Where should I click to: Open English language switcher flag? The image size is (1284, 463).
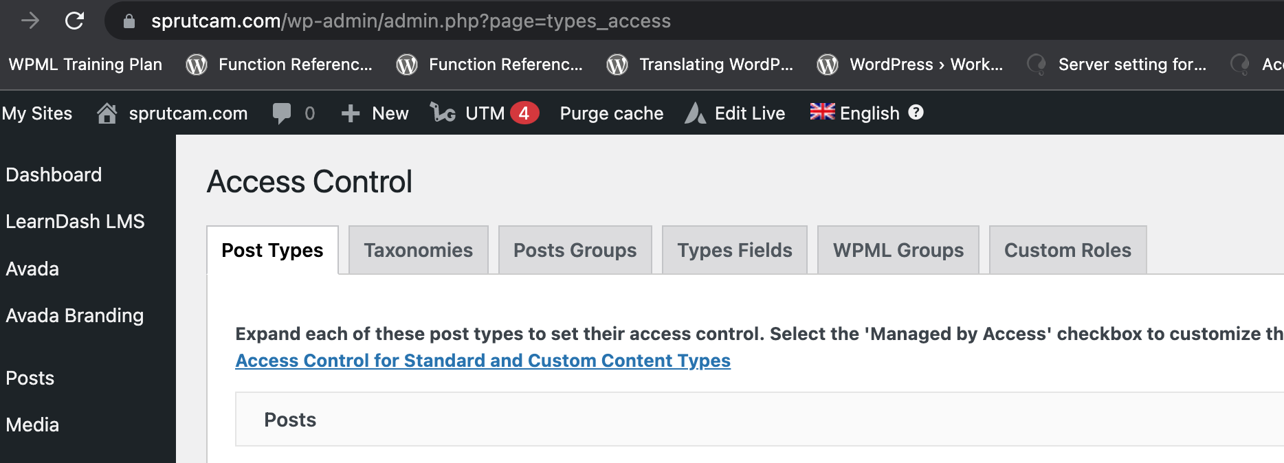822,112
